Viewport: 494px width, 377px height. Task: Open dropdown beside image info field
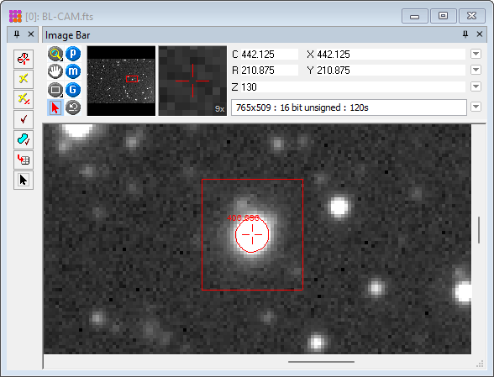click(476, 107)
